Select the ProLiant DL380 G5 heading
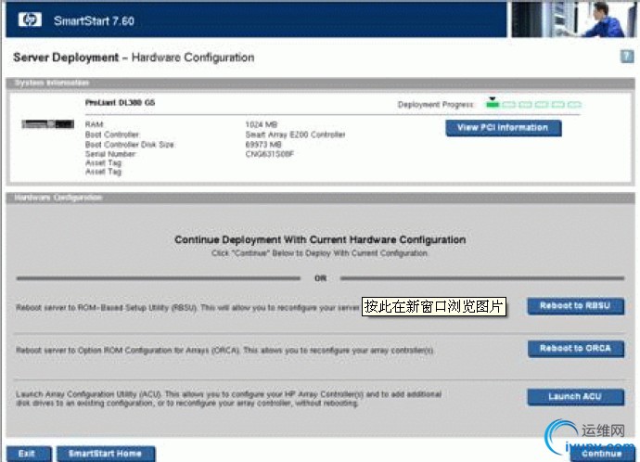 (120, 102)
